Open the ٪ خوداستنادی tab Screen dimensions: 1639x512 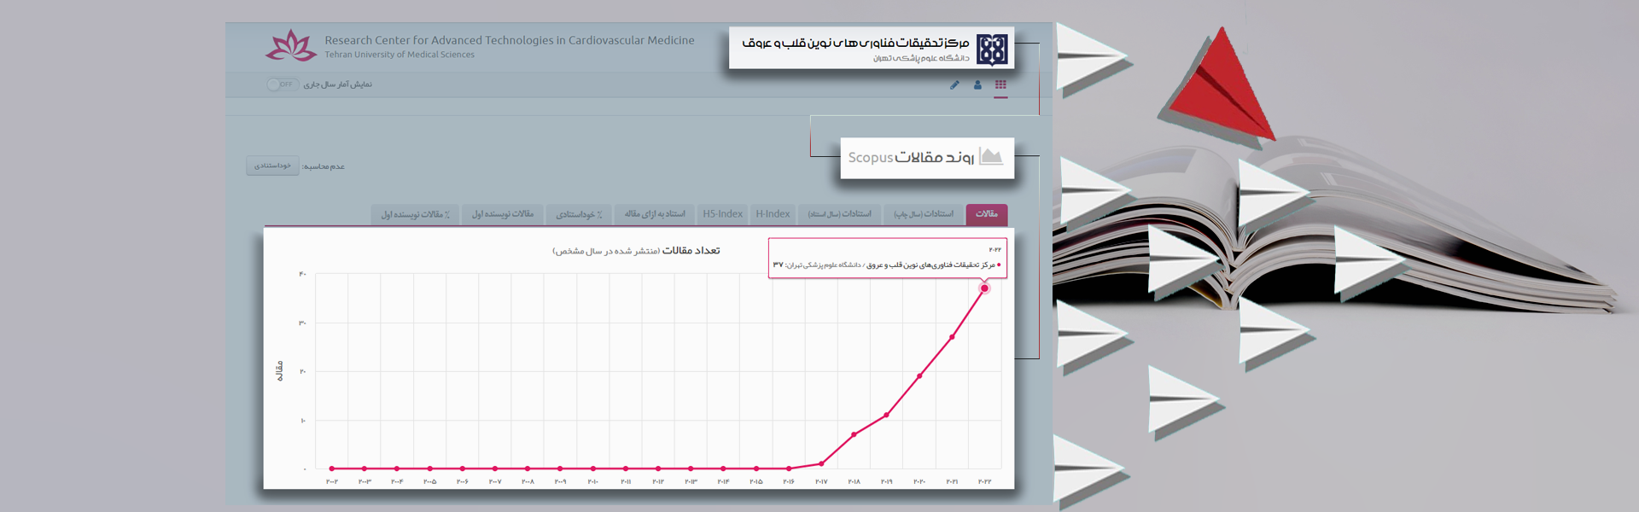579,214
